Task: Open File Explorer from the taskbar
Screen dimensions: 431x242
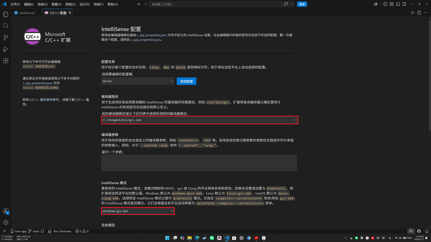Action: (x=190, y=238)
